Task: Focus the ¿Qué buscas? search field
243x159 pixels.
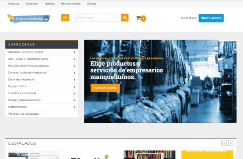Action: [x=98, y=18]
